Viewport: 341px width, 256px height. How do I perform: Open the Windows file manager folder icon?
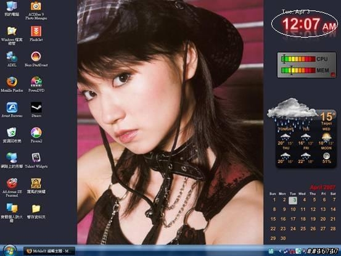pyautogui.click(x=12, y=35)
